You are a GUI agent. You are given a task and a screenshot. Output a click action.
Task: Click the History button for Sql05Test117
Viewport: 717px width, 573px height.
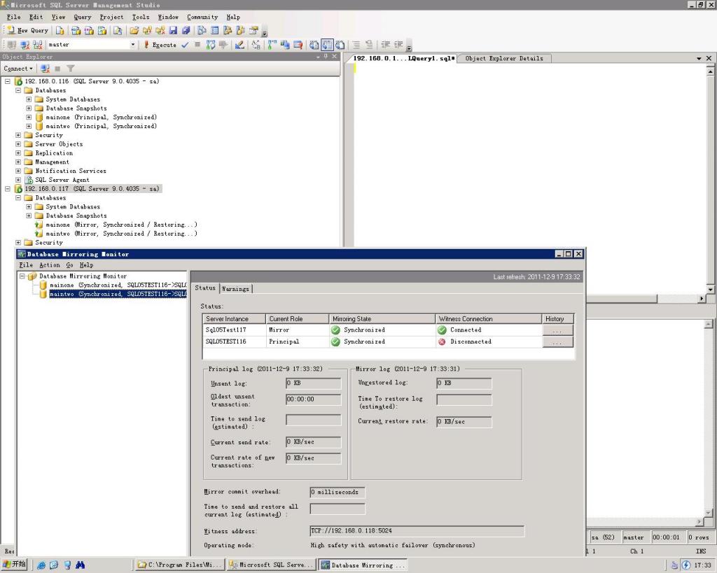[x=557, y=330]
